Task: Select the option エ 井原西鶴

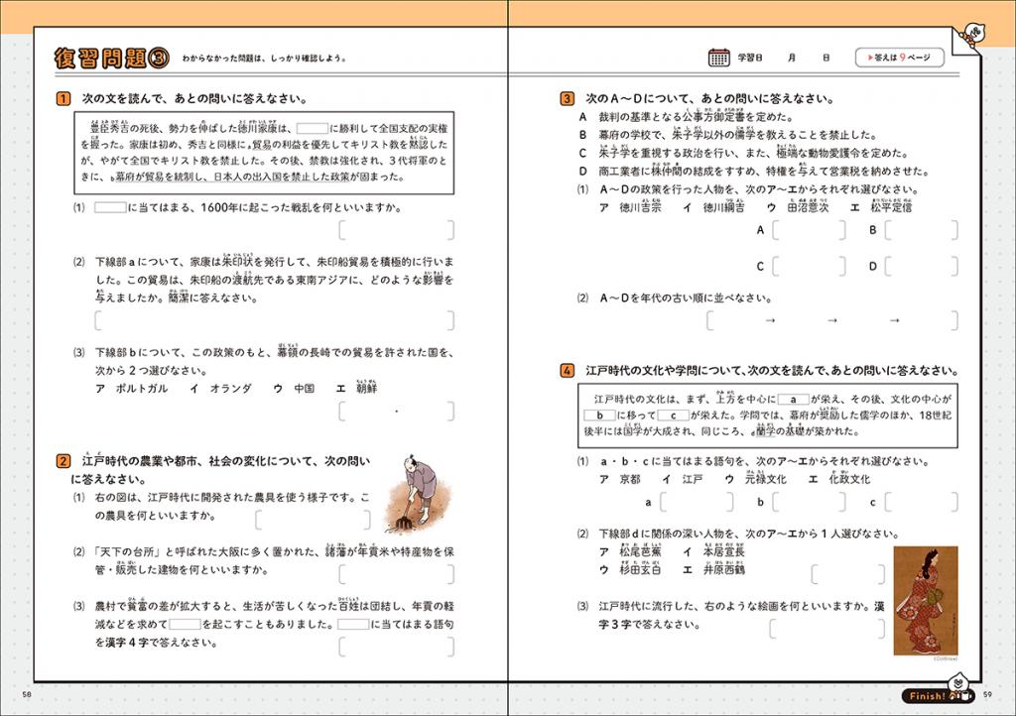Action: [714, 569]
